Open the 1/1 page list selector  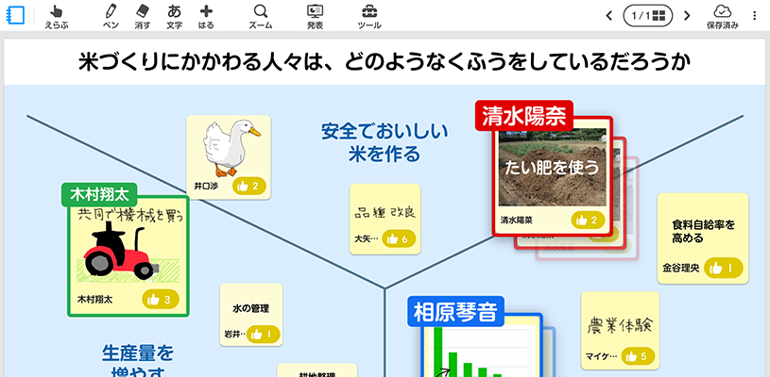pos(648,16)
